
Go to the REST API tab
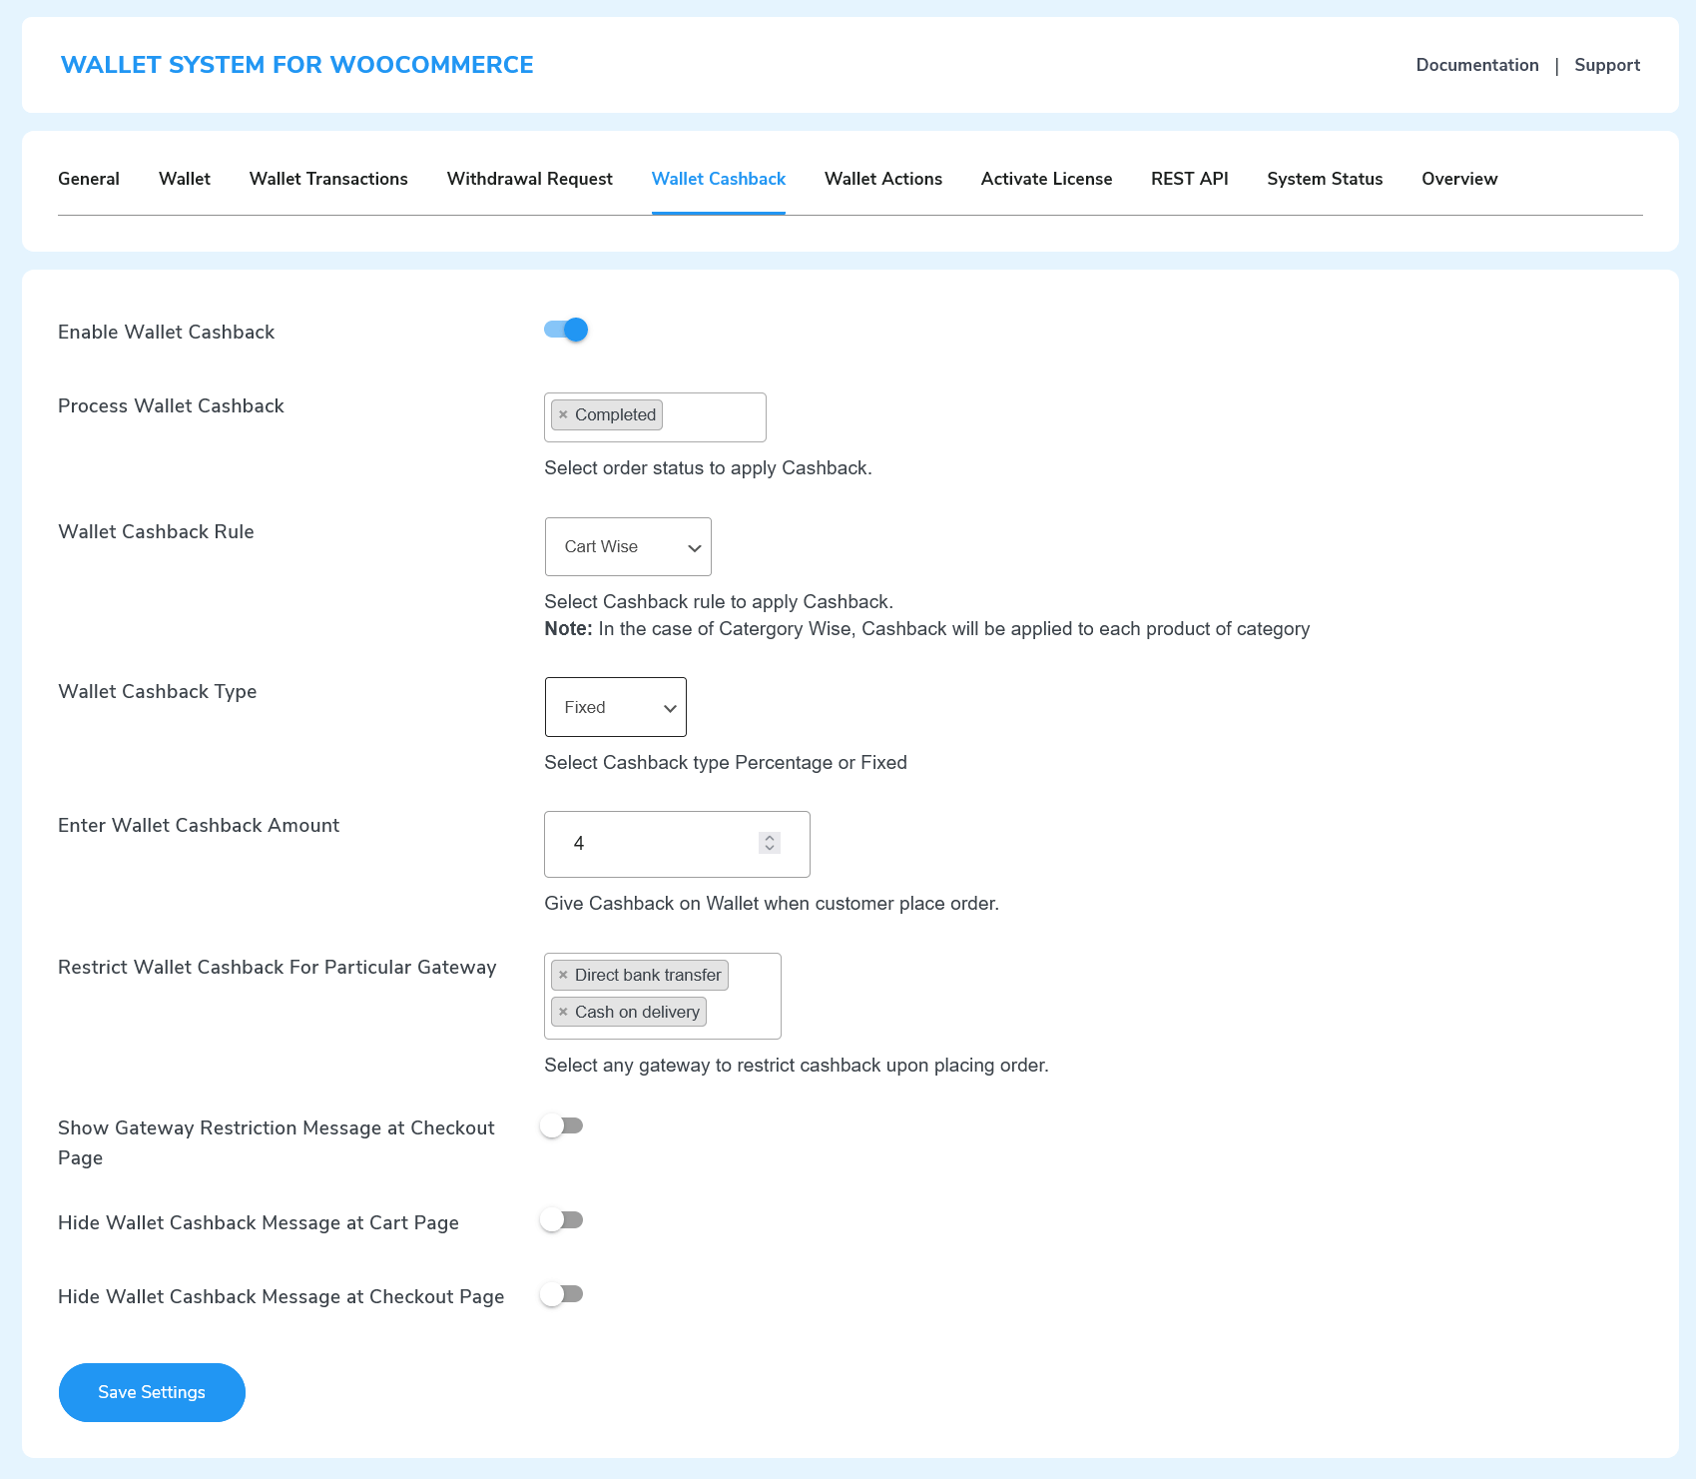1190,179
